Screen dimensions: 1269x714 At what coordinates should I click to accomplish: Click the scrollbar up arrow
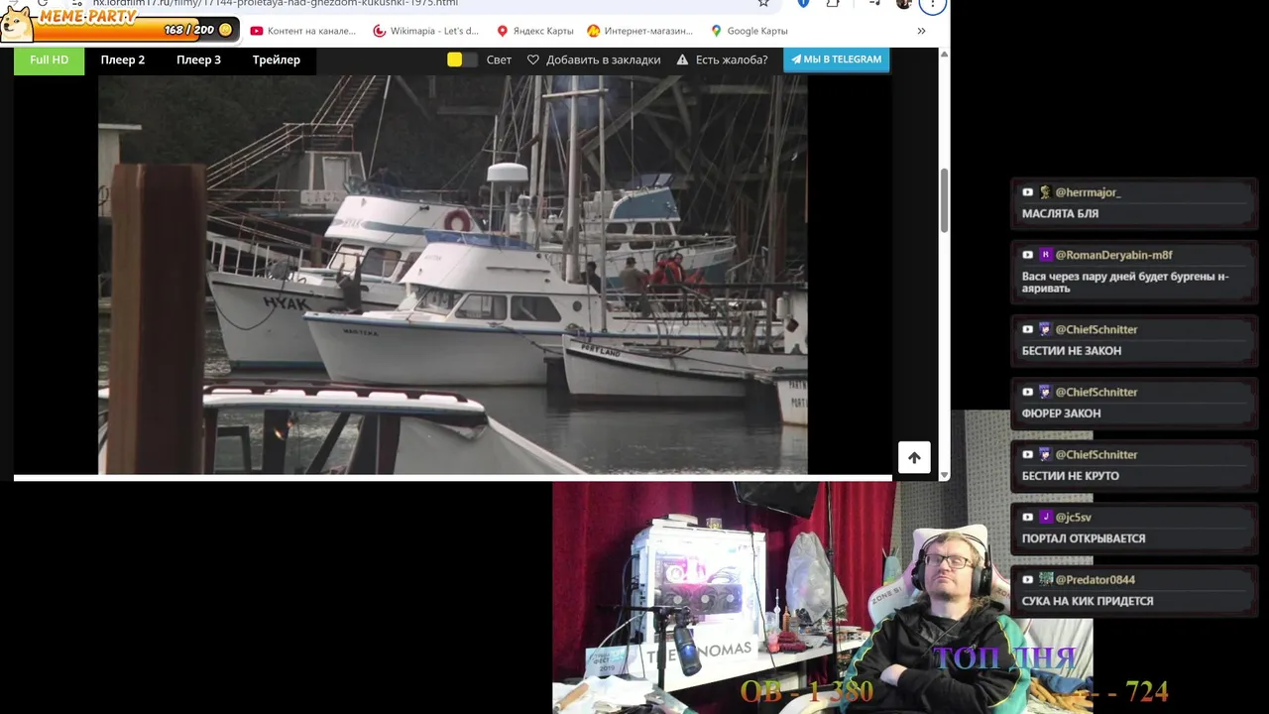[x=944, y=53]
